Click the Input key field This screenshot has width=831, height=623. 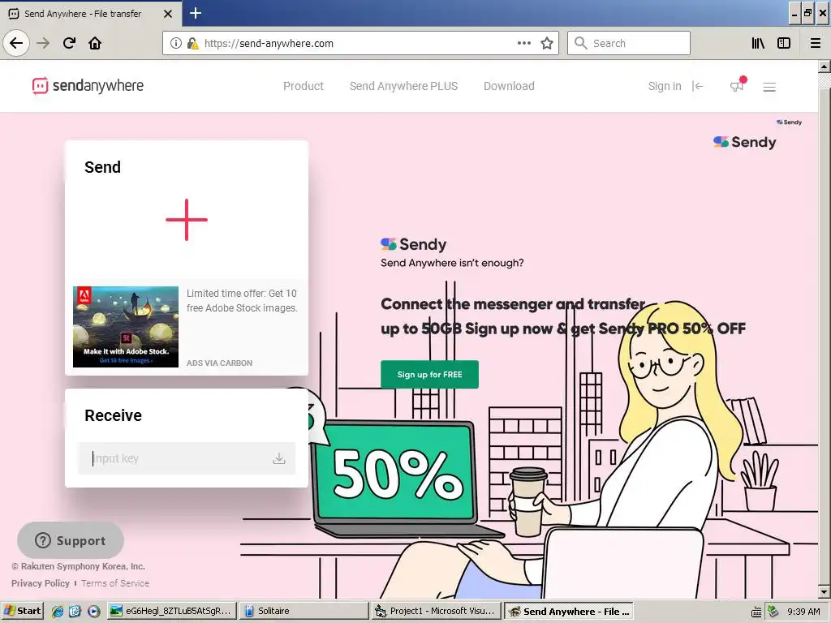point(187,458)
